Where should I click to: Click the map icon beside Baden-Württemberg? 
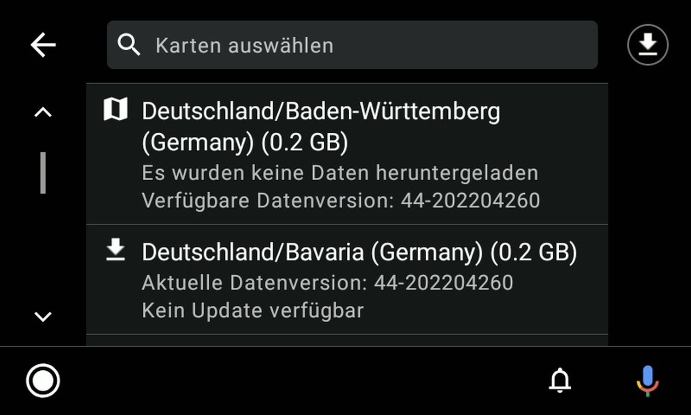point(116,109)
